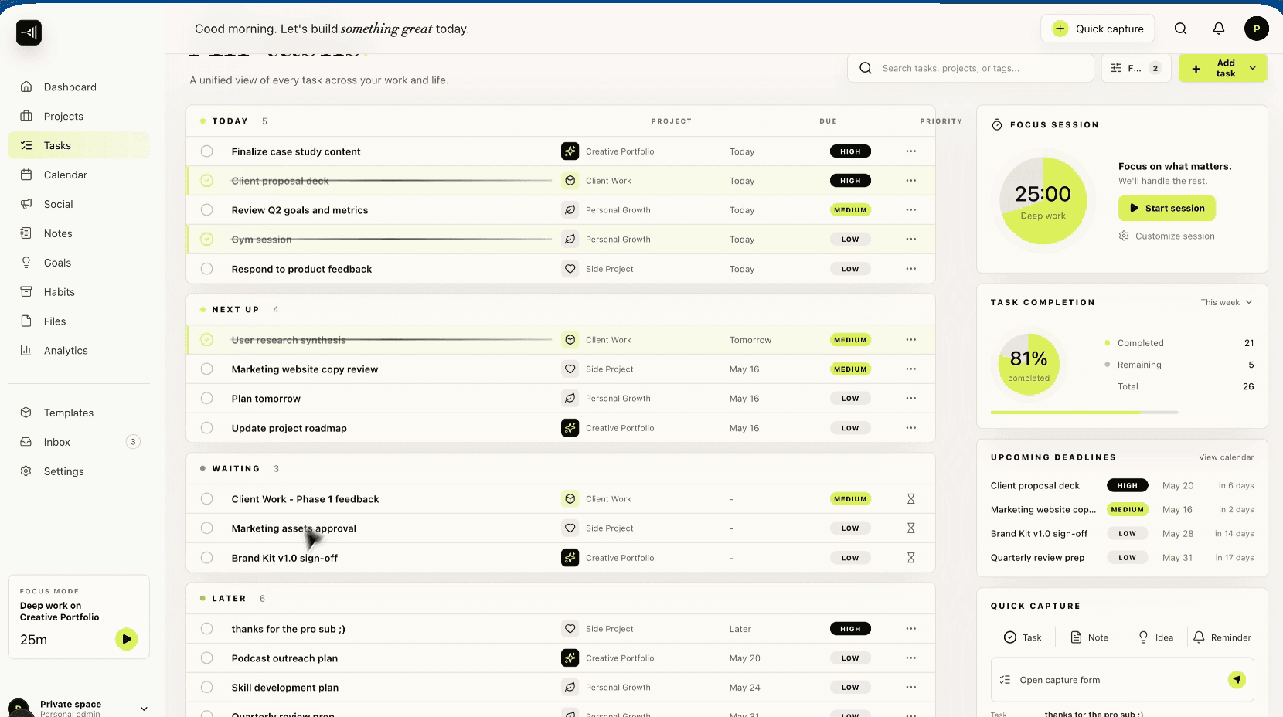Click Side Project heart icon on Respond to product feedback row
Image resolution: width=1283 pixels, height=717 pixels.
[570, 269]
